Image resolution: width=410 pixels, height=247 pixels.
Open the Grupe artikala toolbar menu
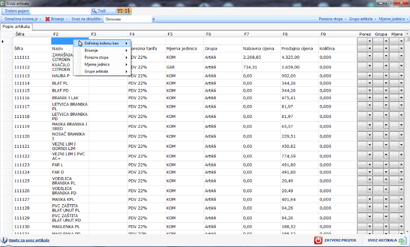click(362, 19)
